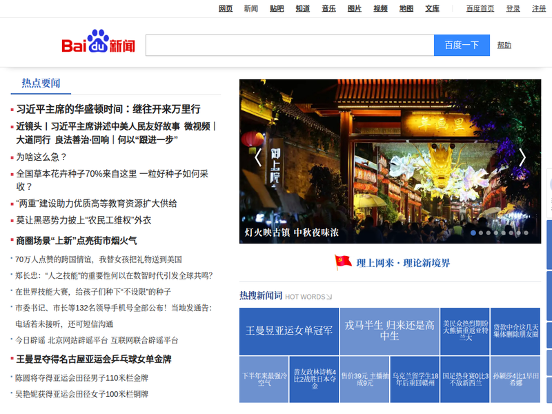
Task: Open hot word tile 美民众热烈期盼大熊猫重返亚特兰大
Action: (x=465, y=331)
